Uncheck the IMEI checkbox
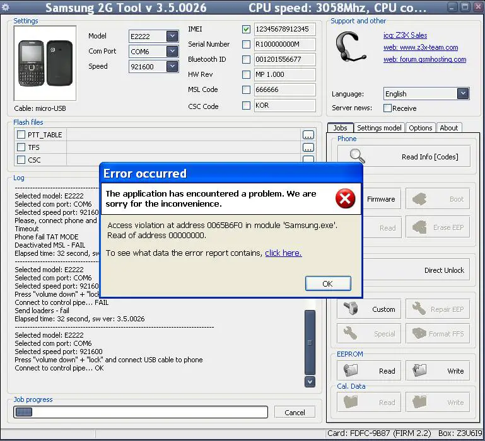This screenshot has width=485, height=441. pos(246,29)
